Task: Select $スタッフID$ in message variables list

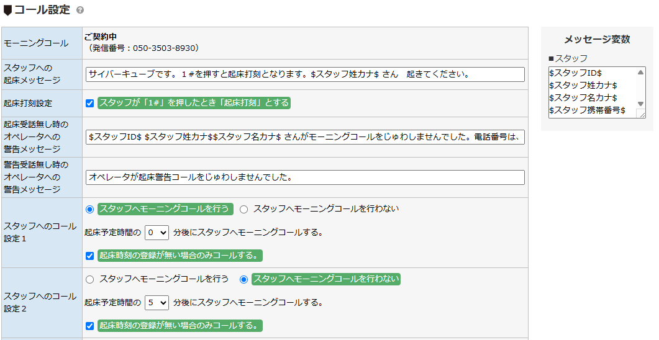Action: 575,73
